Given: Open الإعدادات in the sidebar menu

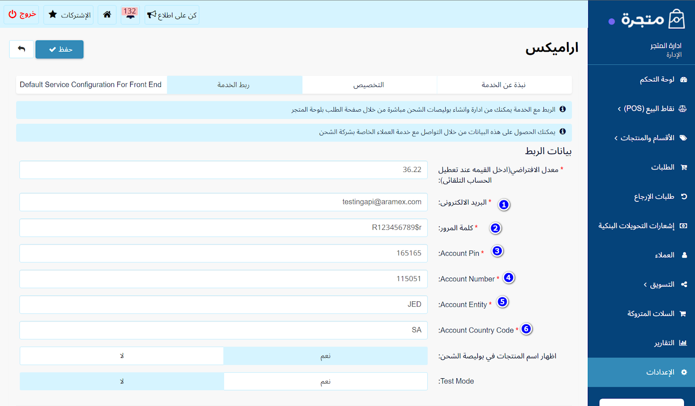Looking at the screenshot, I should coord(642,372).
